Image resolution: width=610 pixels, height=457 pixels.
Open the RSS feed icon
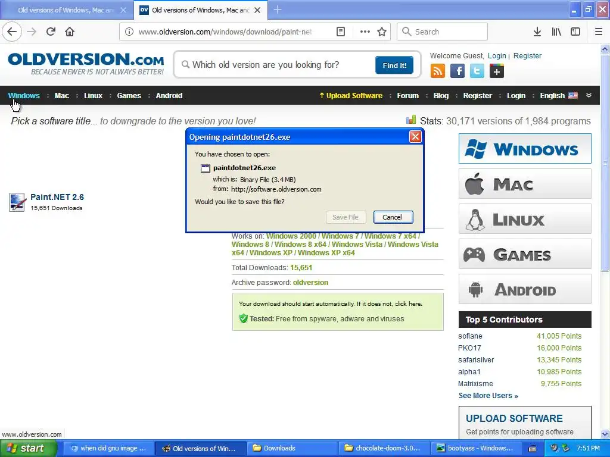(438, 71)
